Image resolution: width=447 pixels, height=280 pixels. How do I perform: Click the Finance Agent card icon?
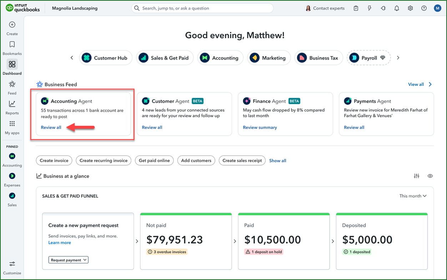pyautogui.click(x=247, y=101)
